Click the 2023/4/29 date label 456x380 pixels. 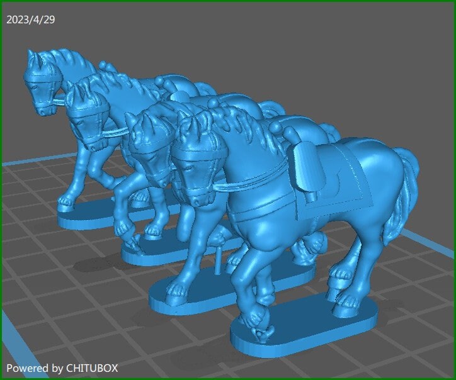30,20
